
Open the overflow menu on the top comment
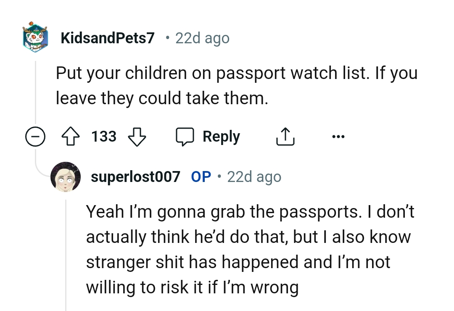[x=338, y=136]
